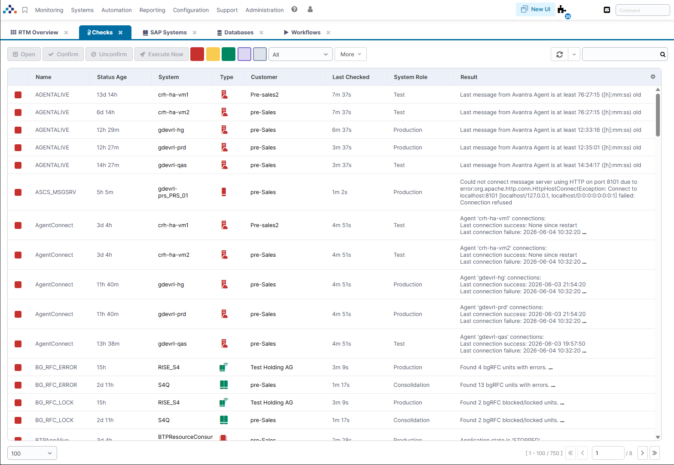Screen dimensions: 674x465
Task: Open the mail envelope icon
Action: 607,10
